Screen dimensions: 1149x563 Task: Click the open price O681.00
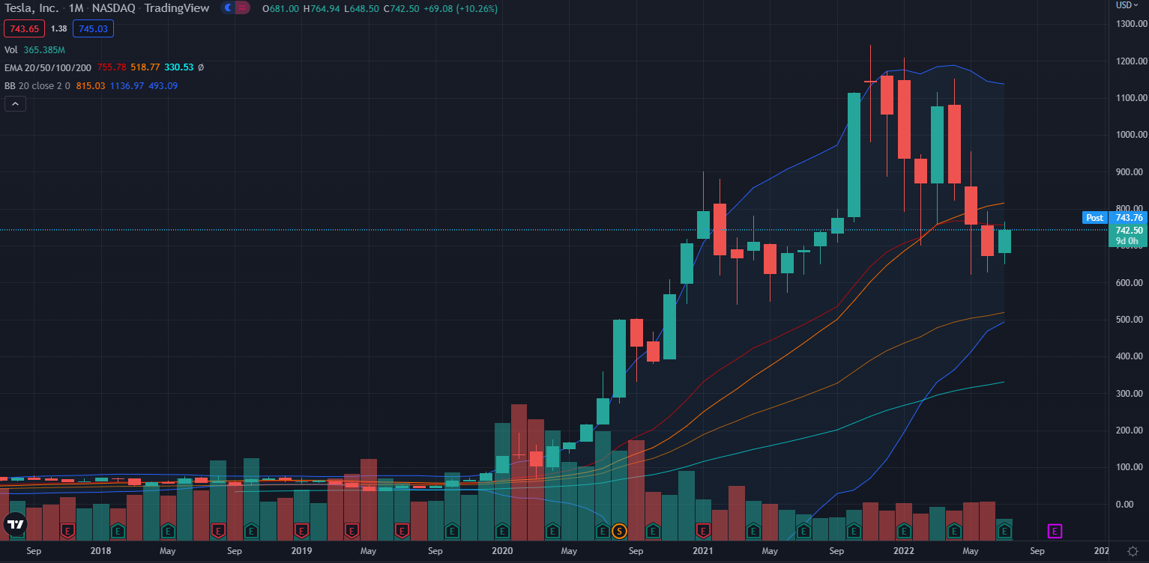(281, 8)
